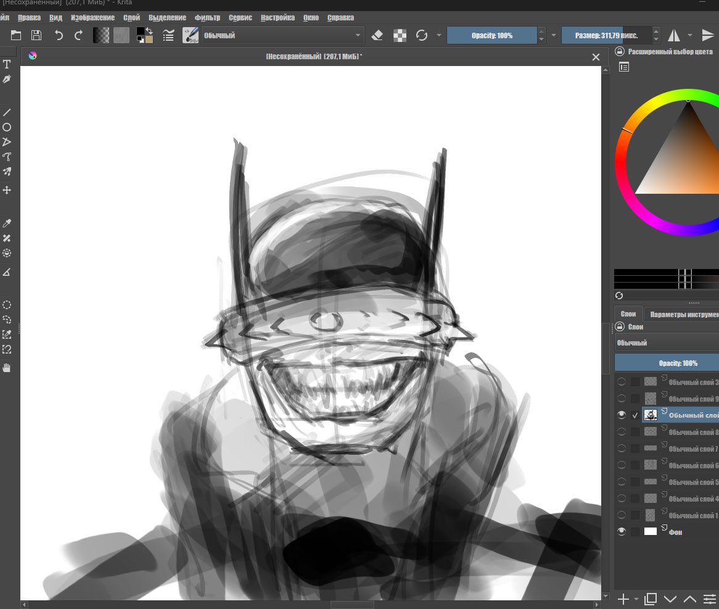Select the Polygon tool
The image size is (719, 609).
(x=7, y=142)
